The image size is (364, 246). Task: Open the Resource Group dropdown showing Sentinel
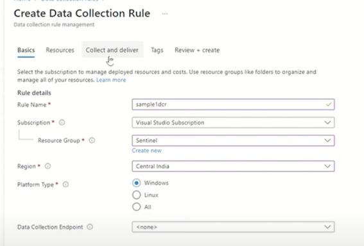pos(233,140)
